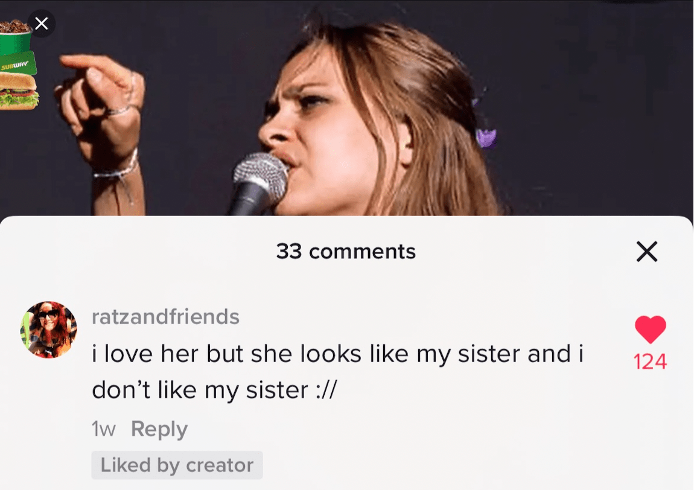Close the comments panel
The width and height of the screenshot is (694, 490).
[646, 252]
